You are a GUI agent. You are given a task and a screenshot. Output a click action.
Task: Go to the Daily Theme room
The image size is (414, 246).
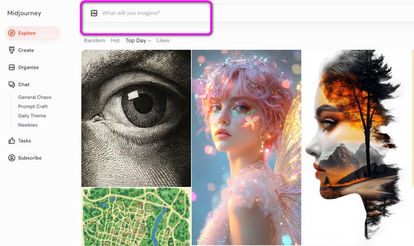point(32,116)
